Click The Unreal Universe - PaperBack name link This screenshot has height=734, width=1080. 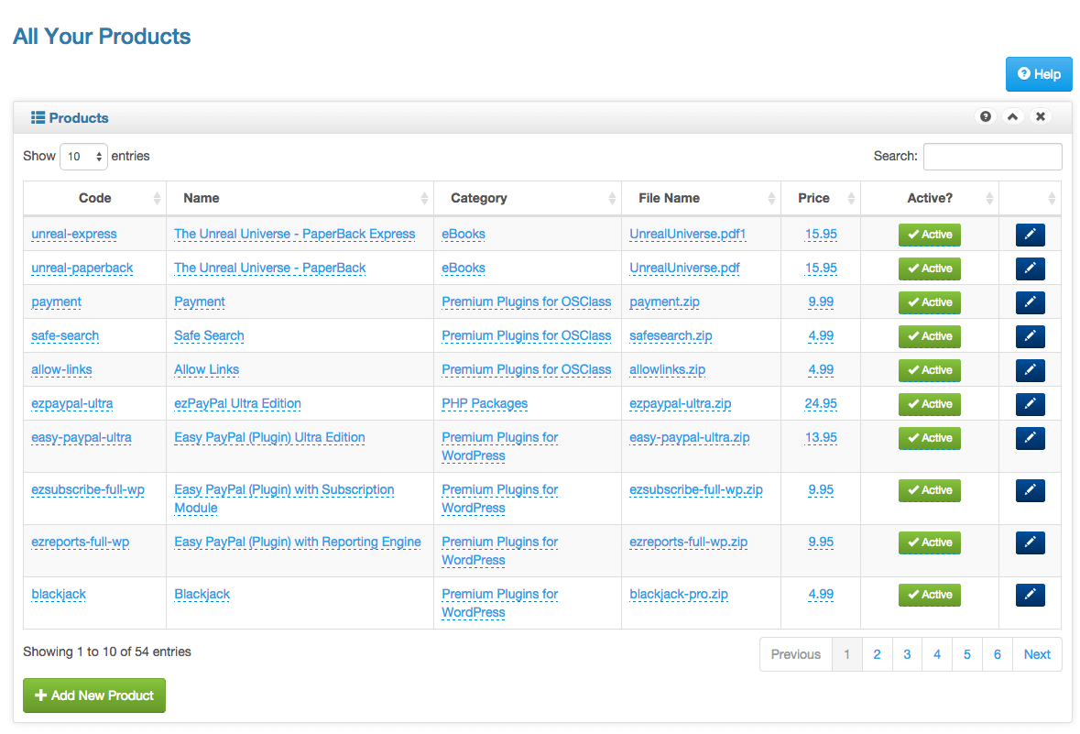270,268
